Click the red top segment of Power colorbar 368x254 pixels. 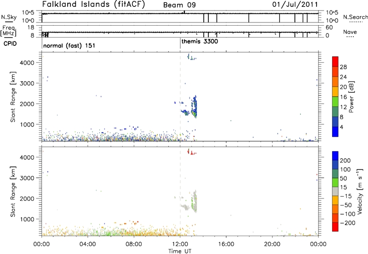click(x=335, y=61)
